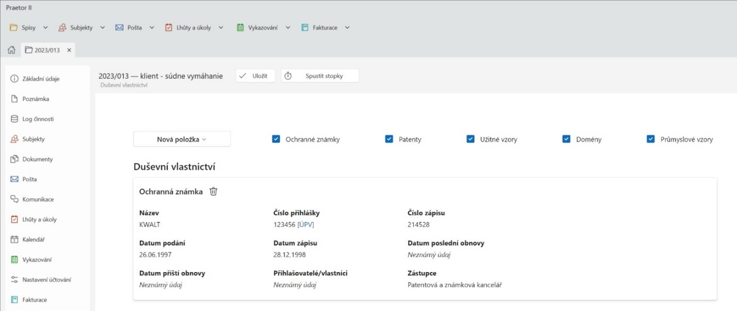Start the timer with Spustit stopky
The image size is (737, 311).
(x=320, y=76)
